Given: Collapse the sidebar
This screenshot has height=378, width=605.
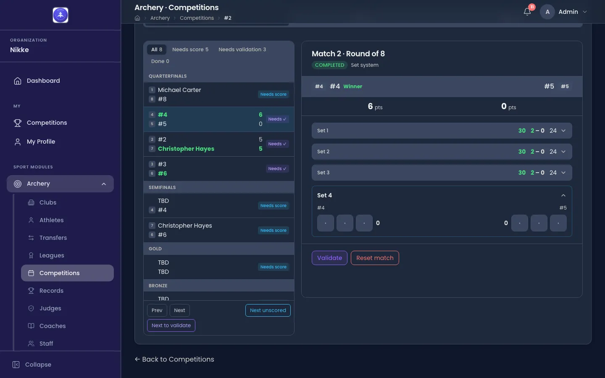Looking at the screenshot, I should click(x=32, y=365).
